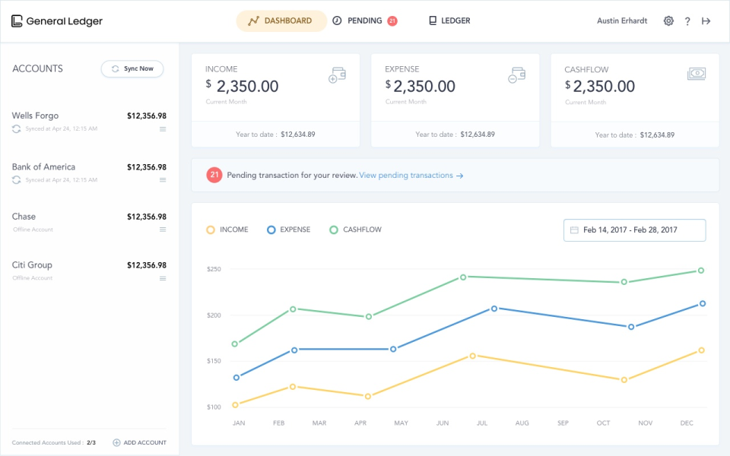Click the plus icon beside Add Account
The image size is (730, 456).
coord(116,442)
